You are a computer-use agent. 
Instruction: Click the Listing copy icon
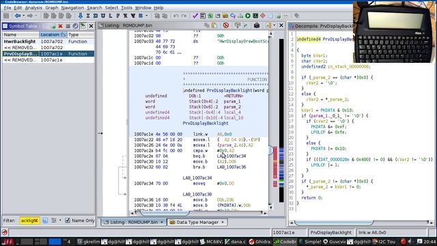tap(207, 26)
